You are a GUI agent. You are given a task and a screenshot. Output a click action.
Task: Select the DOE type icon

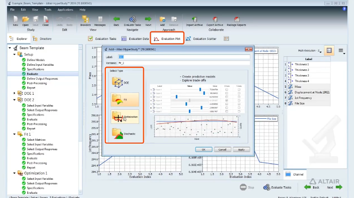118,83
